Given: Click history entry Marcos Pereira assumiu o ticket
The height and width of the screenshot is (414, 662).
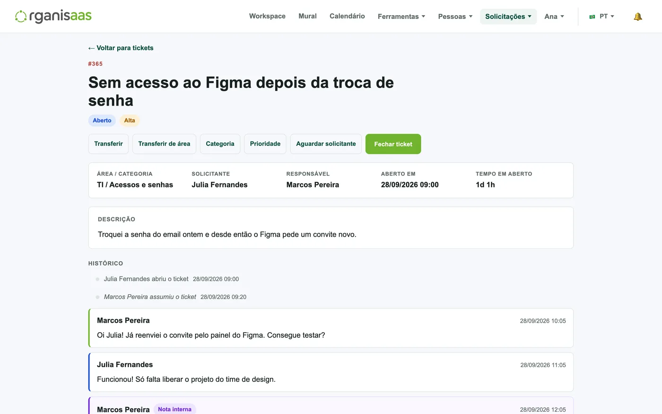Looking at the screenshot, I should pyautogui.click(x=150, y=297).
